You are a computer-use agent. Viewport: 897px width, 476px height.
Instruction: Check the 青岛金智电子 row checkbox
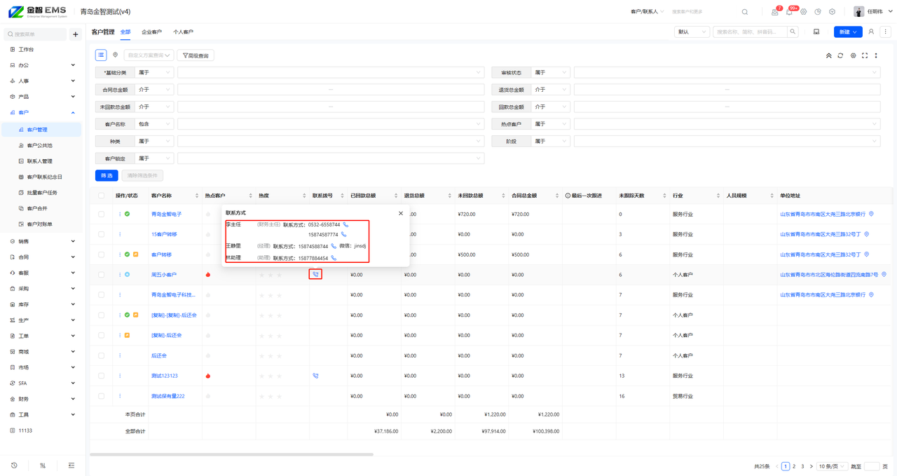tap(102, 214)
